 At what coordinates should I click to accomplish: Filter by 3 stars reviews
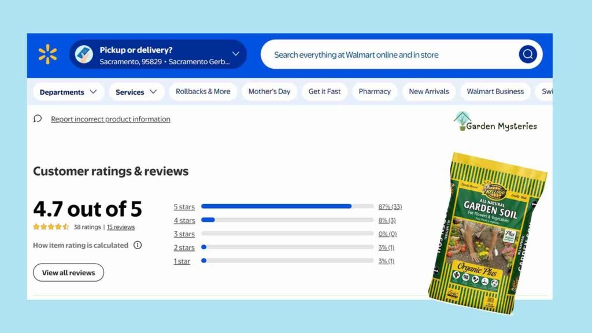184,234
